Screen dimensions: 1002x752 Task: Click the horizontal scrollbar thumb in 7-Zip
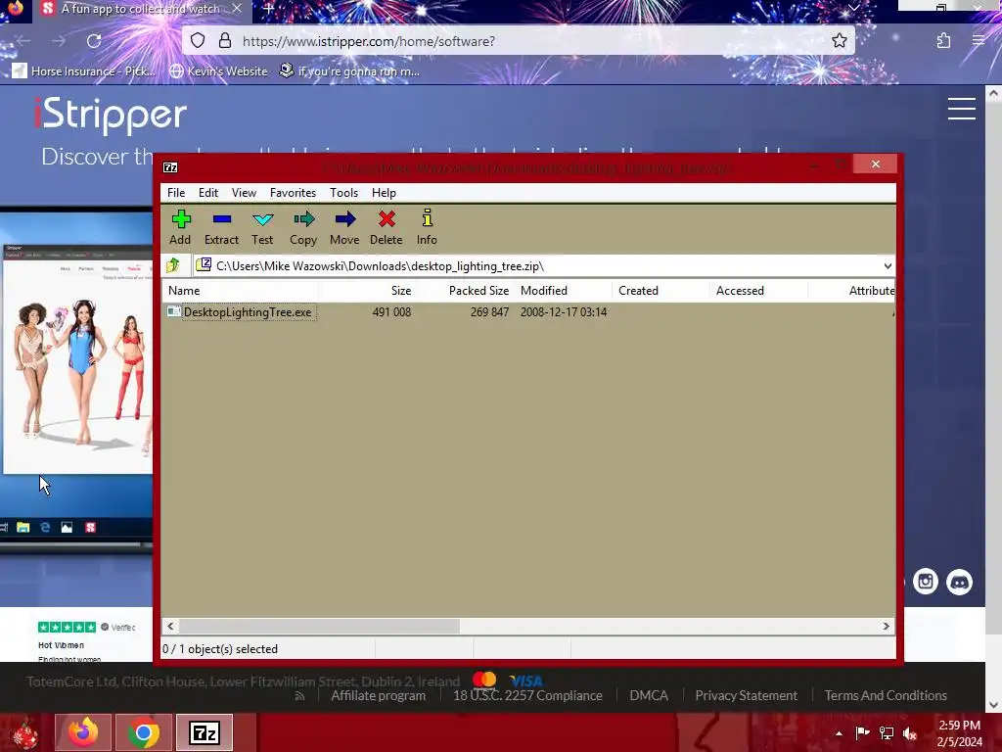(x=319, y=626)
